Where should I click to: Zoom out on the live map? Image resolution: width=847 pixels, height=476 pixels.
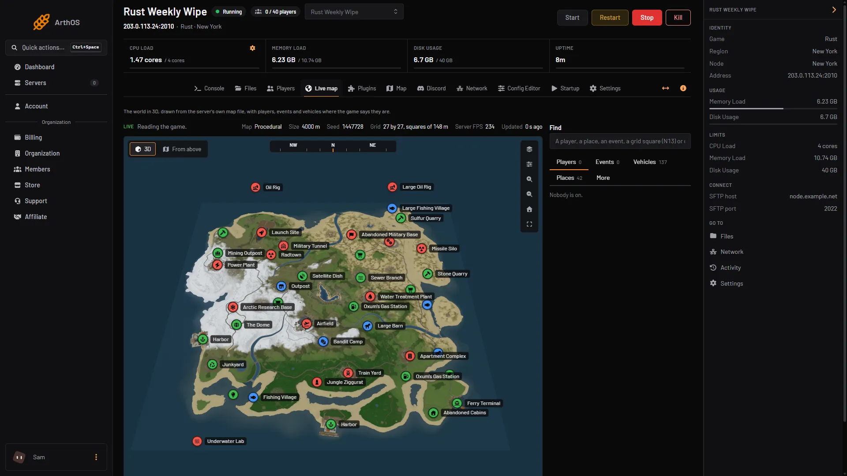[529, 194]
